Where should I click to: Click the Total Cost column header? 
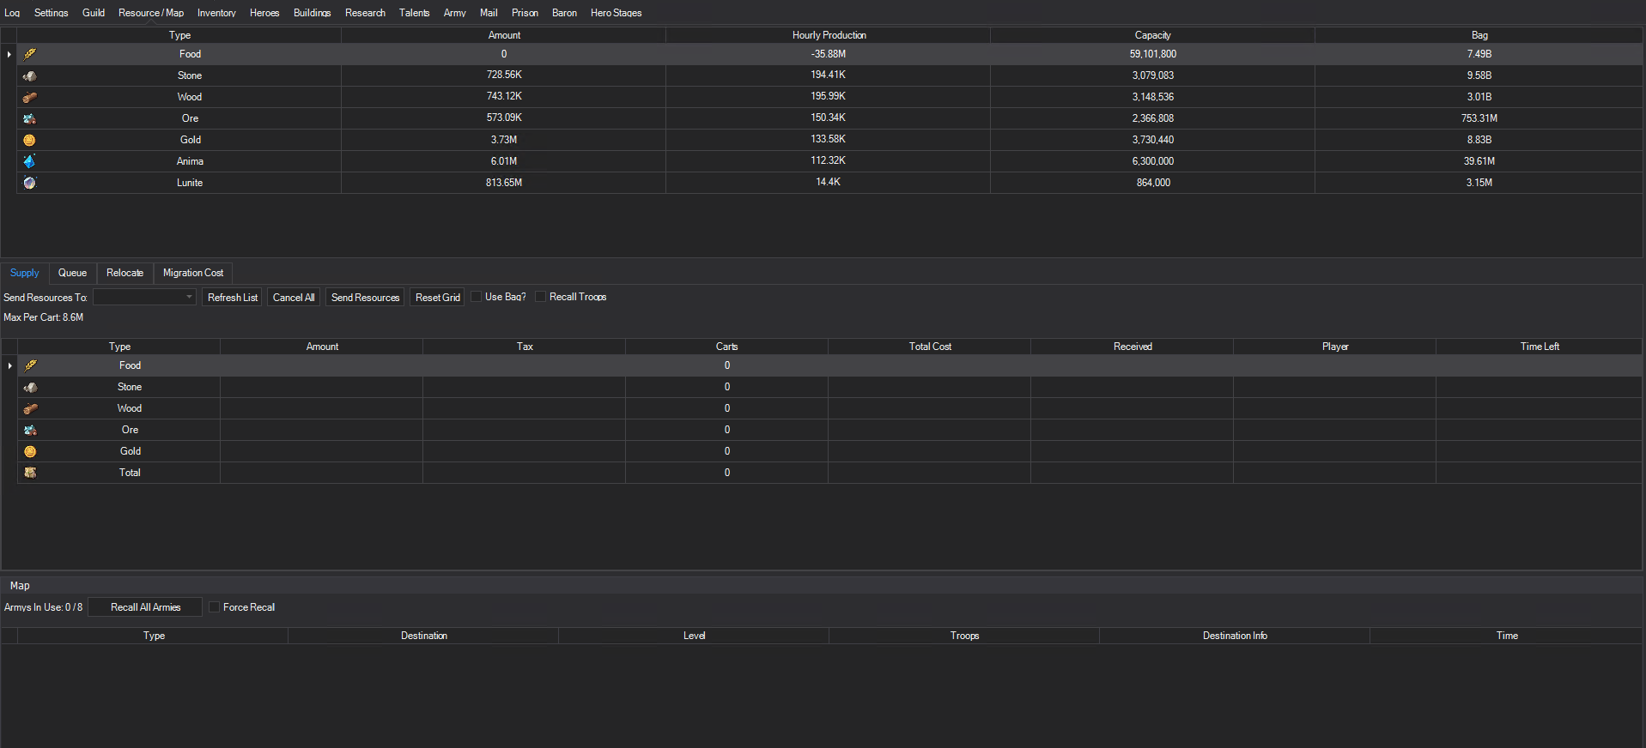click(x=930, y=347)
